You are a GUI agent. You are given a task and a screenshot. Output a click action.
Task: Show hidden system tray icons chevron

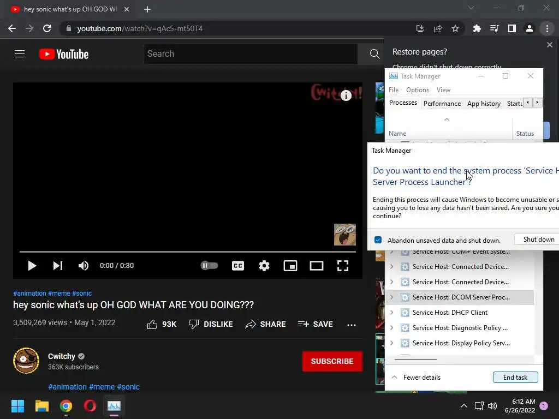(x=464, y=406)
